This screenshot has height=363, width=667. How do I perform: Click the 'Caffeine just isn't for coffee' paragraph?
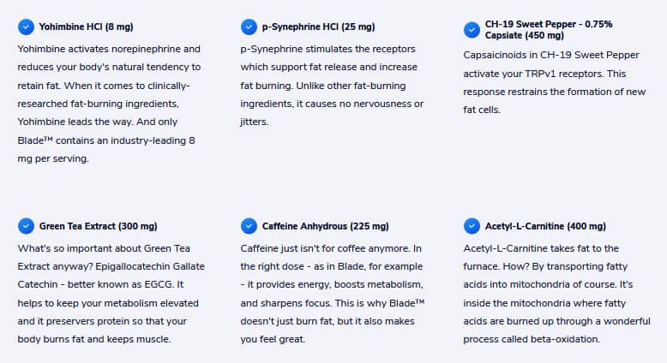click(x=333, y=294)
